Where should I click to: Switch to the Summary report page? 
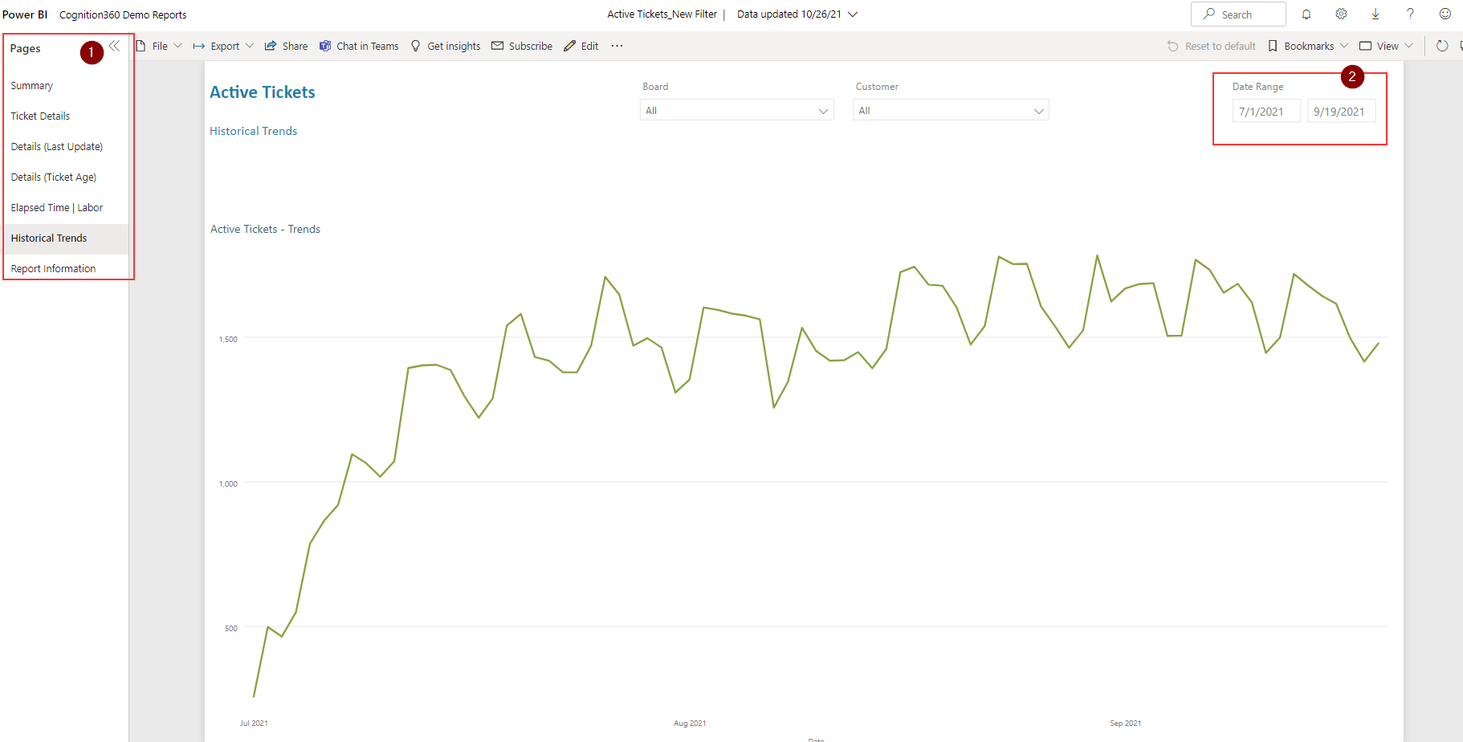point(32,85)
